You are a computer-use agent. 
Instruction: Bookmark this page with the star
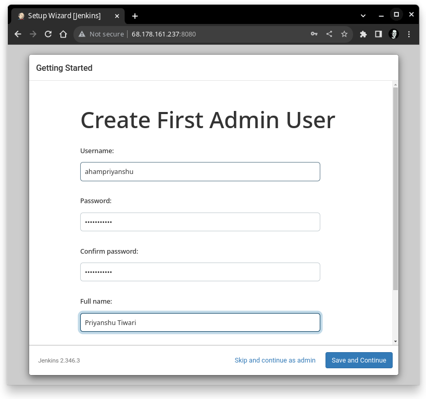pos(344,34)
